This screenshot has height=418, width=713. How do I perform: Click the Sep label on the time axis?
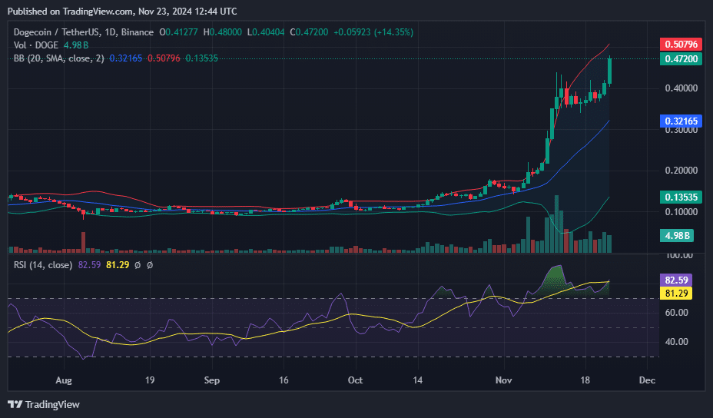coord(212,380)
